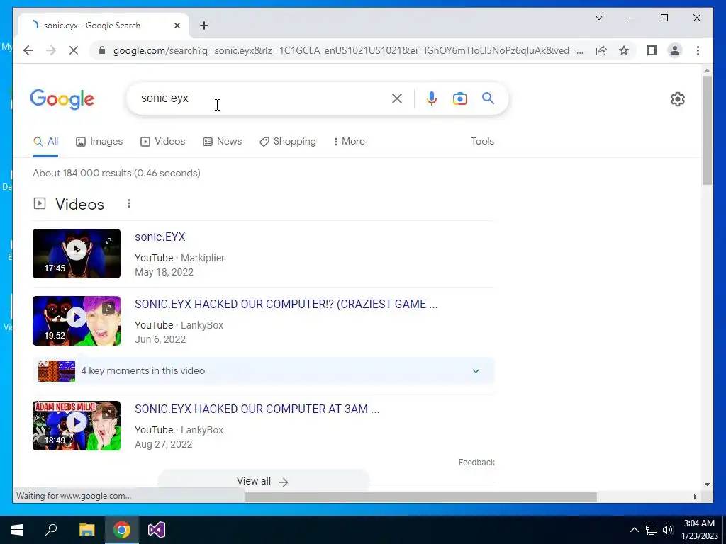Image resolution: width=726 pixels, height=544 pixels.
Task: Click the results count text
Action: tap(117, 174)
